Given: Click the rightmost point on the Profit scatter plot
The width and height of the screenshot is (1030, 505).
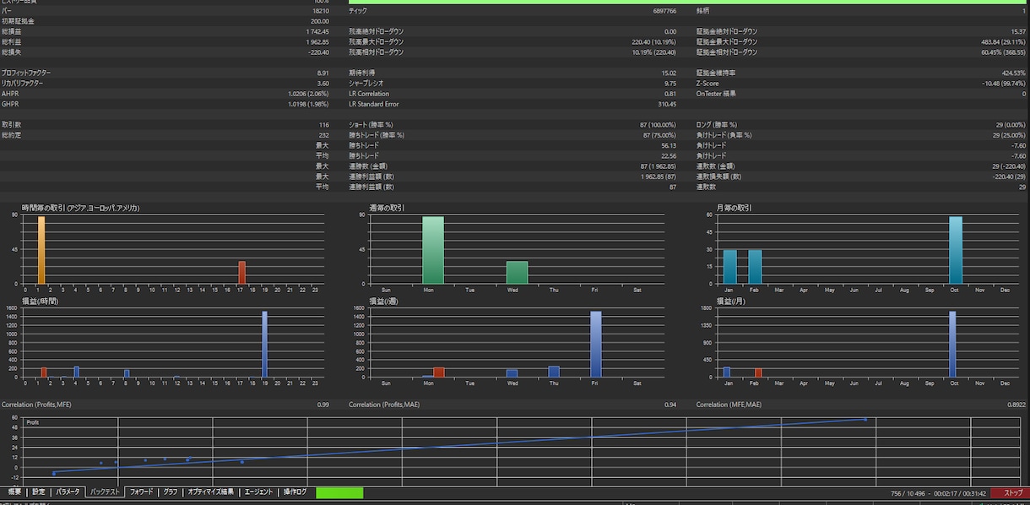Looking at the screenshot, I should pos(865,419).
